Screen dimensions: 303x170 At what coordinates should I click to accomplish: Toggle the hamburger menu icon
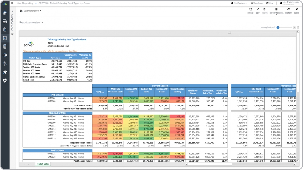pos(12,3)
